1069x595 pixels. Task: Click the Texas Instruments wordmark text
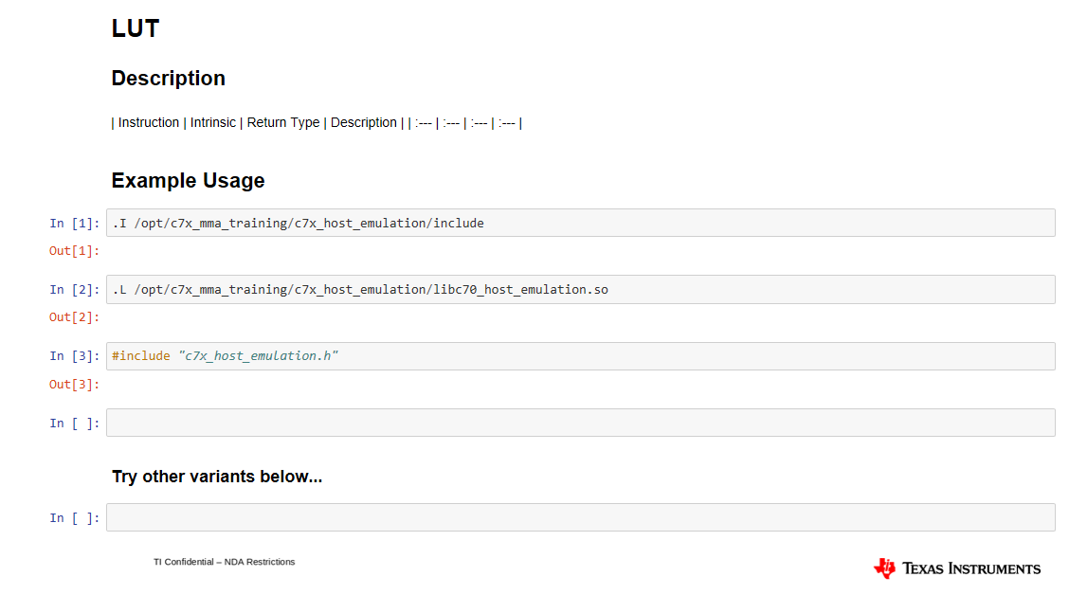click(970, 568)
